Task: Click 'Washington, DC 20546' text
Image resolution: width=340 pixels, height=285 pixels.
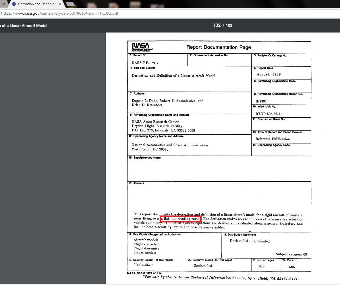Action: 150,149
